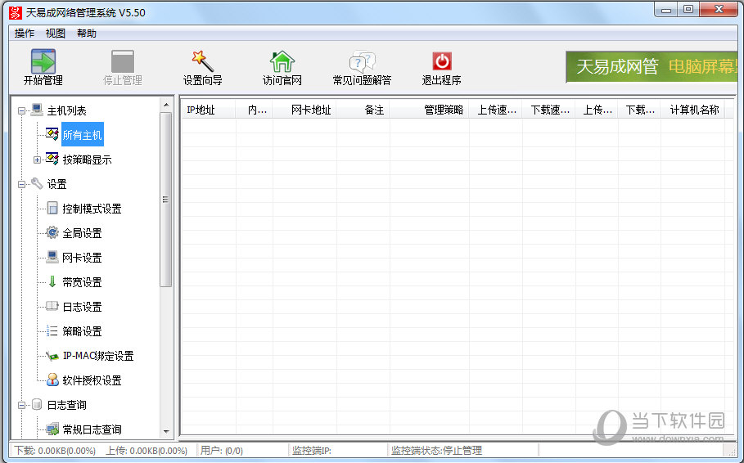
Task: Click the tree panel scroll down arrow
Action: [165, 431]
